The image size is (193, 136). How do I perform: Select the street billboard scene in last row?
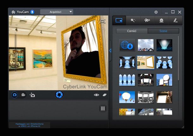click(164, 112)
